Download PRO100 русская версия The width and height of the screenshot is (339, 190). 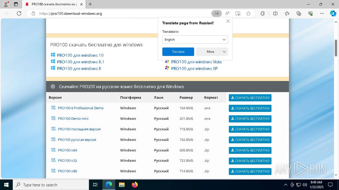[x=250, y=140]
